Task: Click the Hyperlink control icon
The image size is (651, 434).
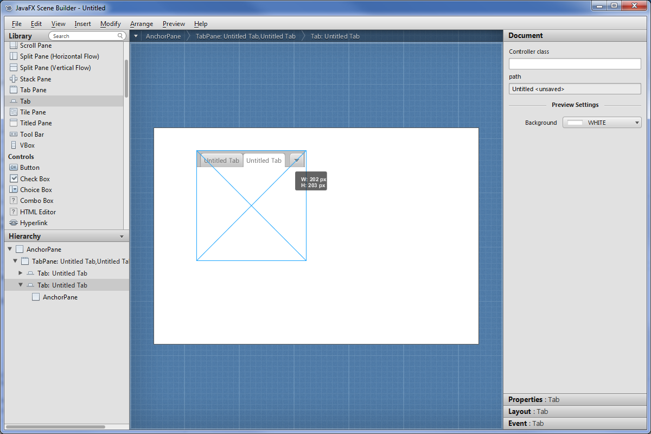Action: 14,223
